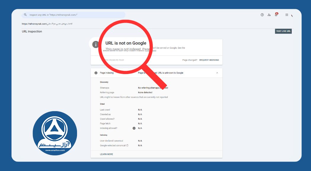
Task: Click the gray info icon beside URL status
Action: pyautogui.click(x=95, y=44)
